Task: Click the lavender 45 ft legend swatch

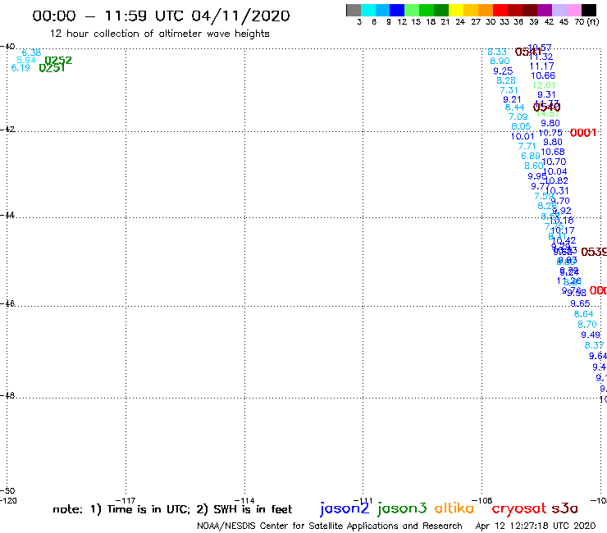Action: click(559, 10)
